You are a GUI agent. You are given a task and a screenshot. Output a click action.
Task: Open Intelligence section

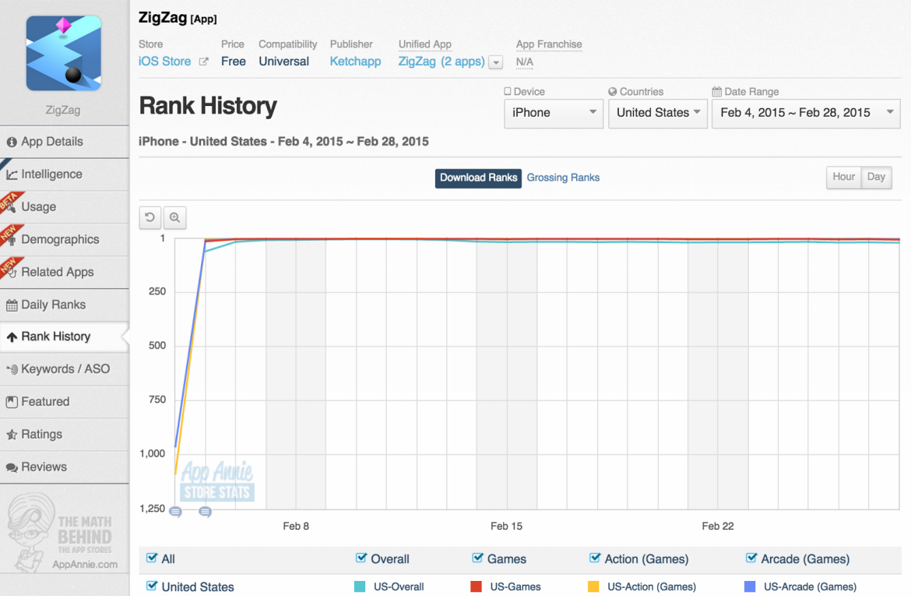pos(65,174)
